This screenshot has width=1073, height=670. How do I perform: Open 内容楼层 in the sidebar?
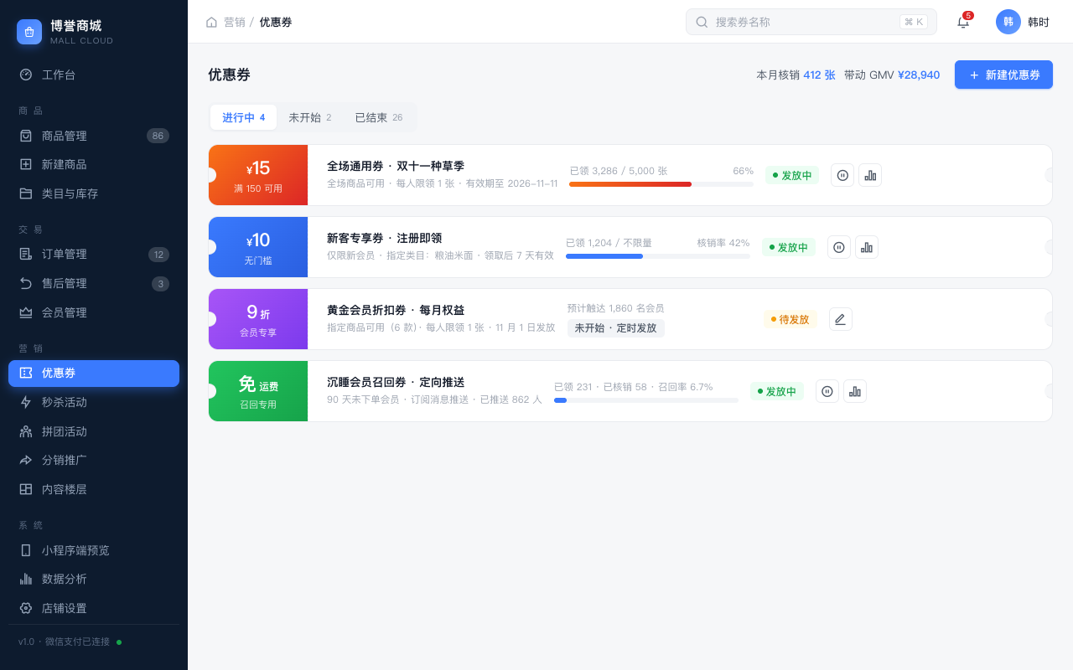tap(94, 489)
